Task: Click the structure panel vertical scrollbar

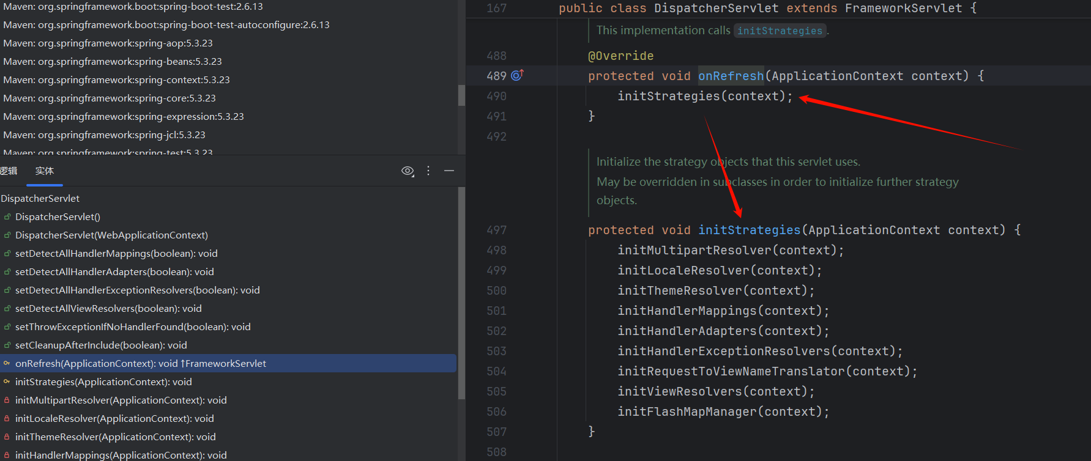Action: [461, 293]
